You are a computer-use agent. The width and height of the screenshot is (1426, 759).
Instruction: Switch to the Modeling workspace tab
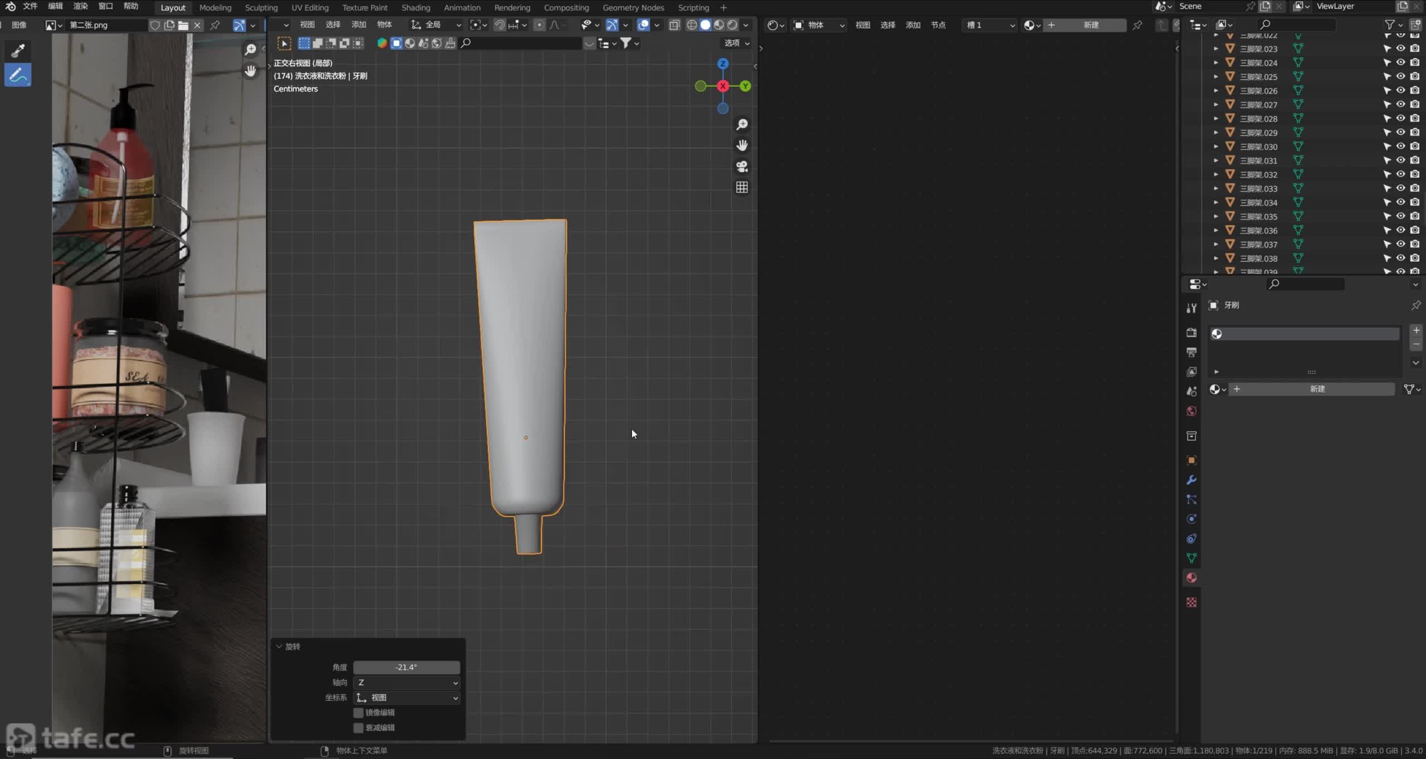[x=215, y=7]
